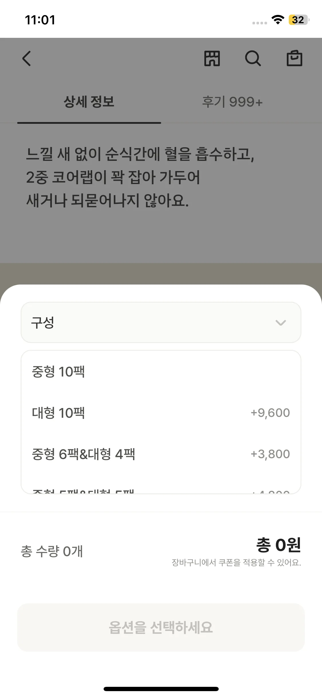Image resolution: width=322 pixels, height=698 pixels.
Task: Tap the 총 0원 total price
Action: click(278, 545)
